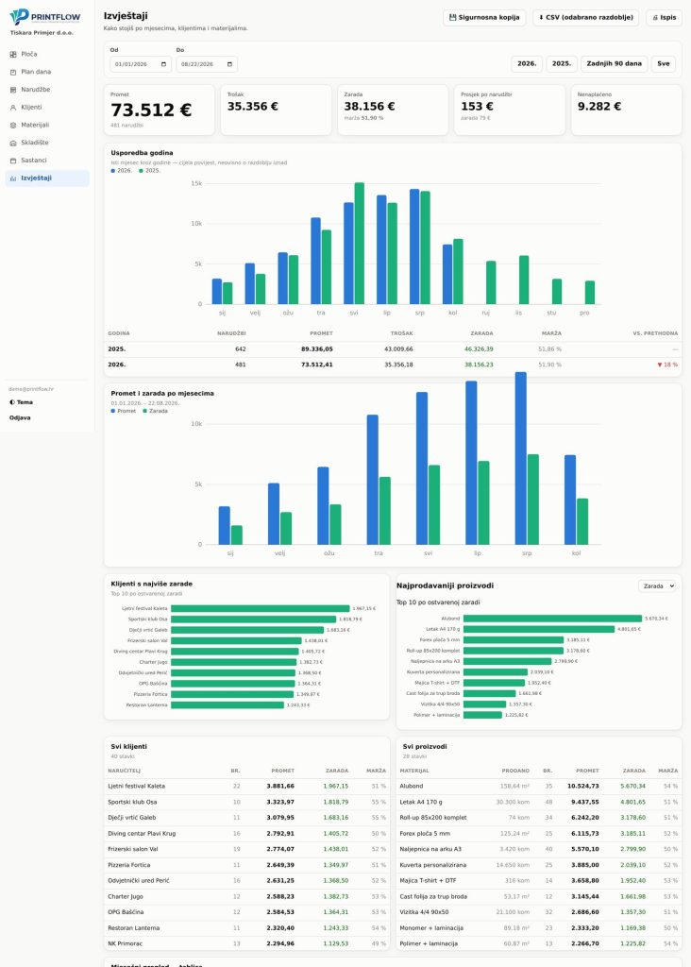The height and width of the screenshot is (967, 691).
Task: Click Alubond bar in Najprodavaniji proizvodi
Action: [553, 618]
